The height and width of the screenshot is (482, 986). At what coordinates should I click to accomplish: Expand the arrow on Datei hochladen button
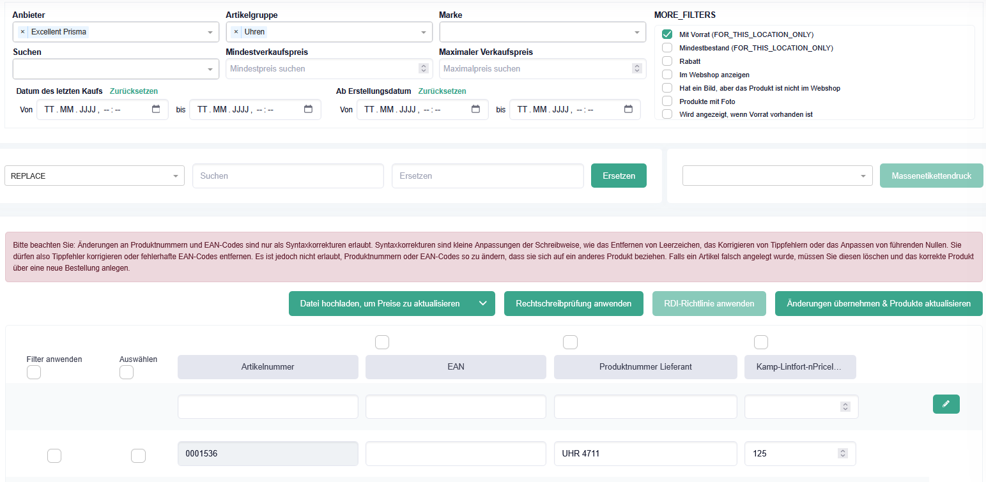tap(483, 304)
